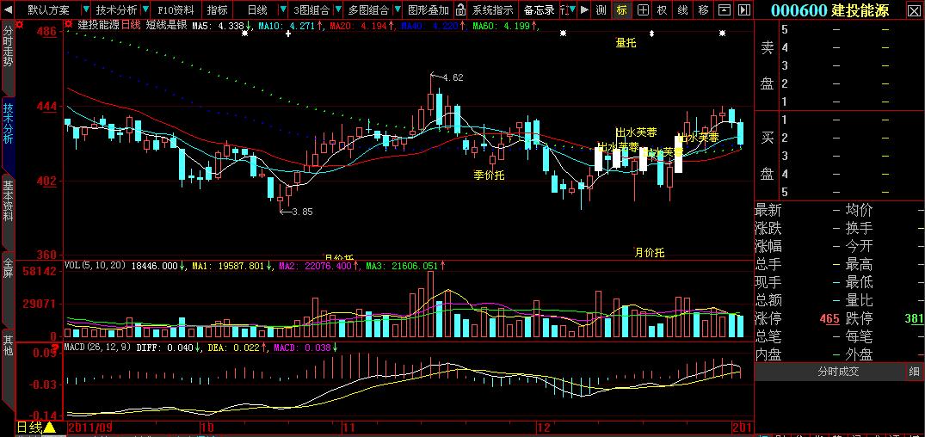
Task: Click the 日线 yellow triangle at bottom left
Action: (49, 428)
